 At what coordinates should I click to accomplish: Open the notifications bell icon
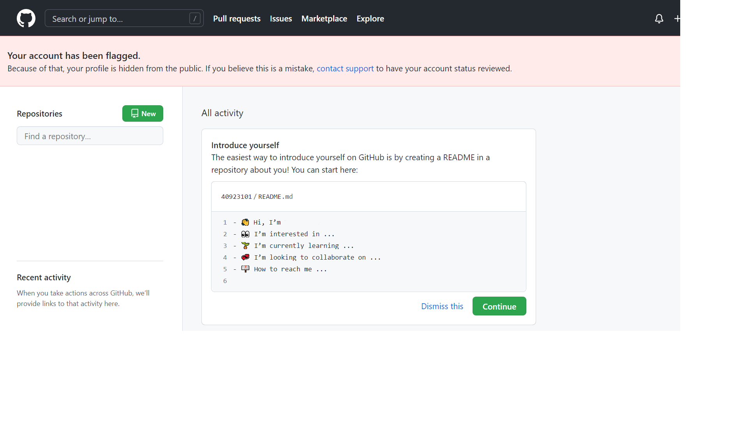[659, 19]
